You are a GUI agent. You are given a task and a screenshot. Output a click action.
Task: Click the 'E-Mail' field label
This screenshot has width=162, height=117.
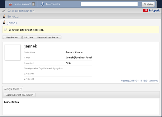point(27,58)
